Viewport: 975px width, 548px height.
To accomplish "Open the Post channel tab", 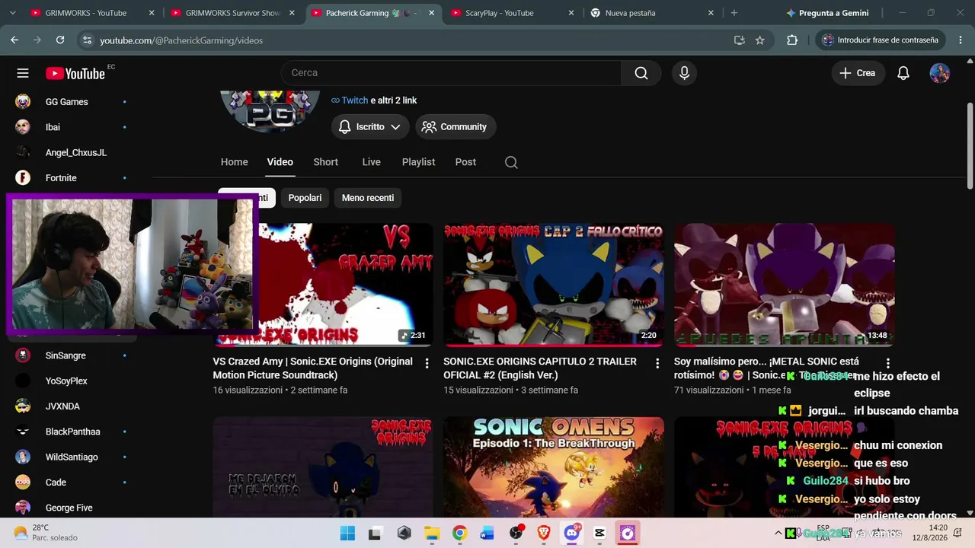I will point(466,162).
